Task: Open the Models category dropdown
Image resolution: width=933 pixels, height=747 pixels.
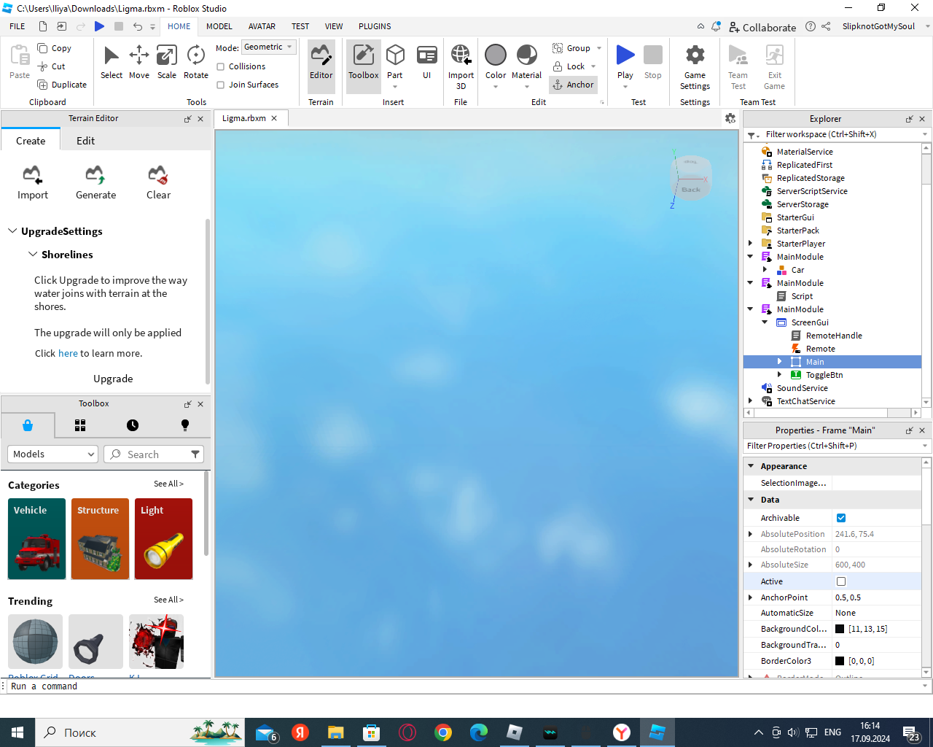Action: pos(52,454)
